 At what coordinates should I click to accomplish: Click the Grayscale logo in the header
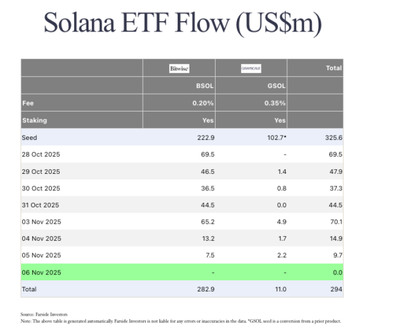click(251, 68)
